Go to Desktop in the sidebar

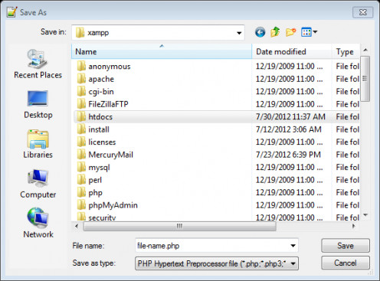(38, 104)
